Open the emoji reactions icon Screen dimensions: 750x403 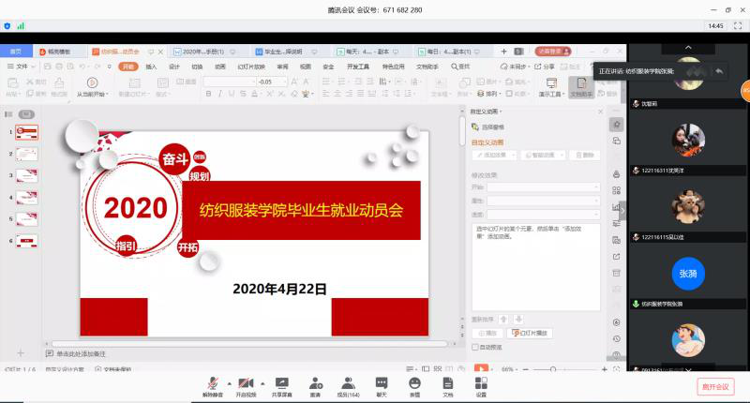click(x=414, y=384)
